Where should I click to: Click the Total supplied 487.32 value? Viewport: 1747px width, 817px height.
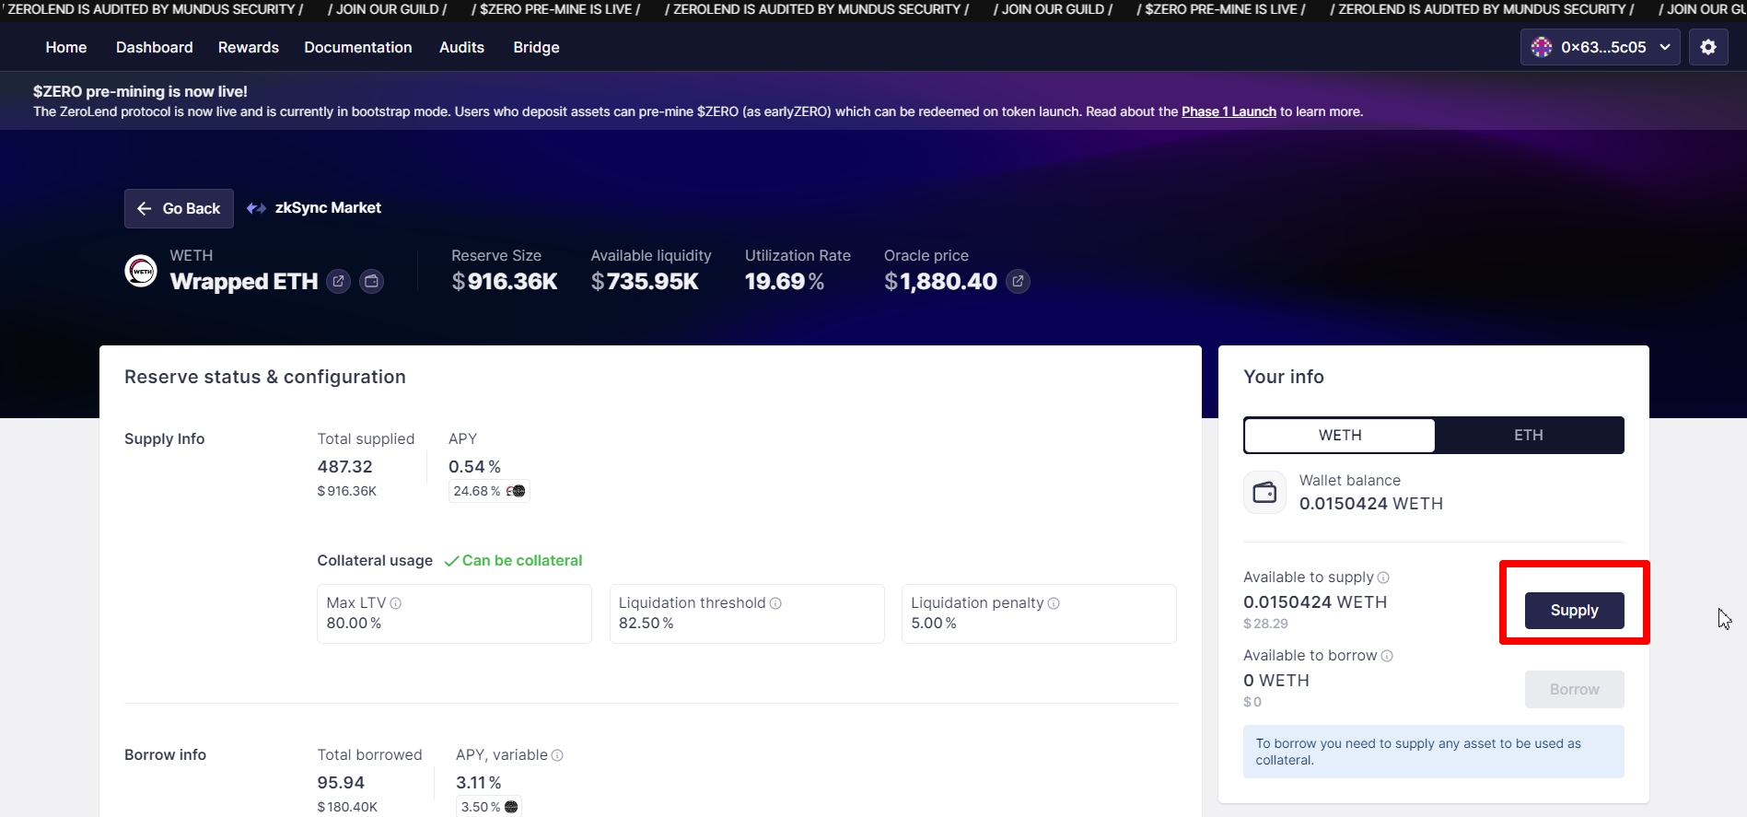click(345, 467)
